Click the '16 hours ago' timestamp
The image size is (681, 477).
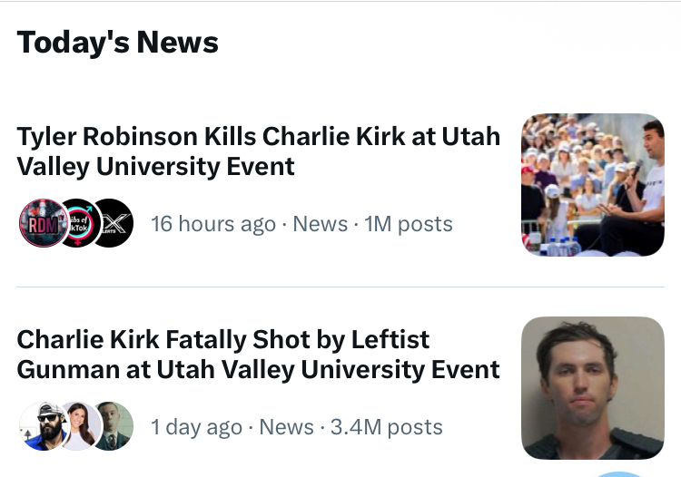click(x=213, y=224)
